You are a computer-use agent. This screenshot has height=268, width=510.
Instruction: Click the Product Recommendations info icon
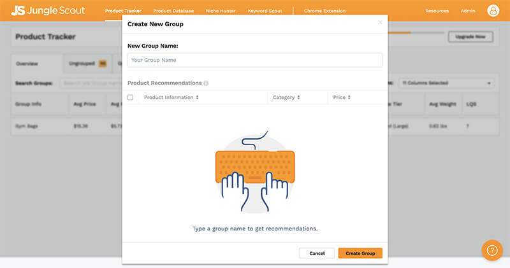tap(206, 83)
